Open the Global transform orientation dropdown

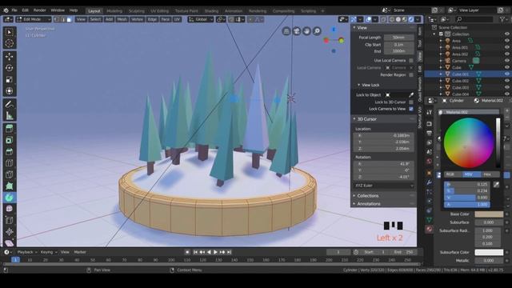(x=201, y=19)
